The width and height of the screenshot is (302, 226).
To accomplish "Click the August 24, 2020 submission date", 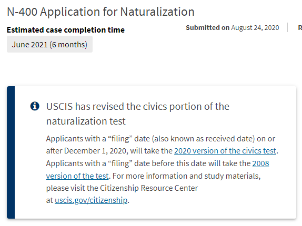I will pos(255,28).
